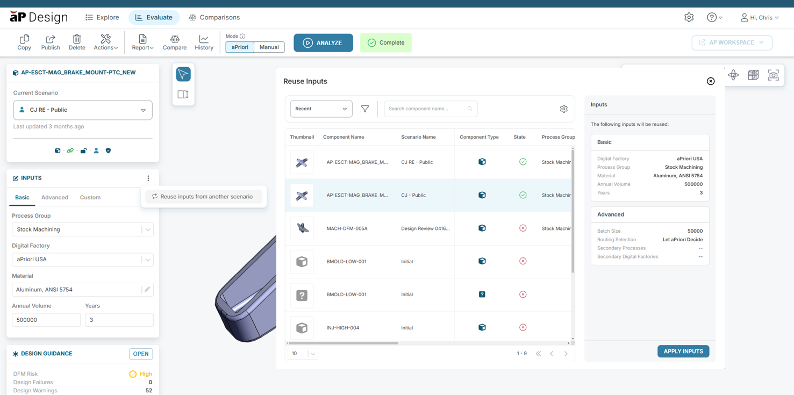Click the filter funnel icon

point(365,109)
